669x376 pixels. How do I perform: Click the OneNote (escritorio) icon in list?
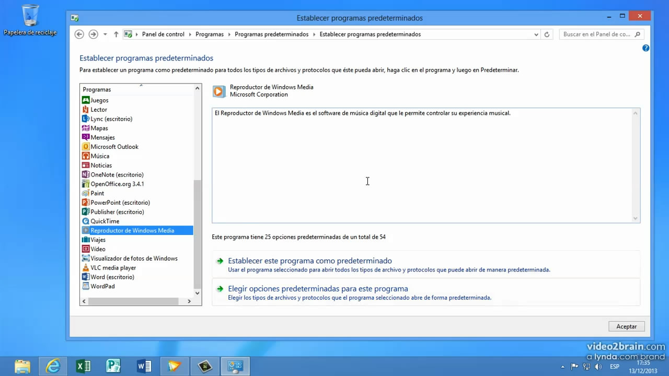point(86,174)
